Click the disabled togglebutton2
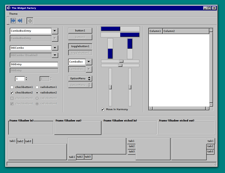 (x=80, y=53)
